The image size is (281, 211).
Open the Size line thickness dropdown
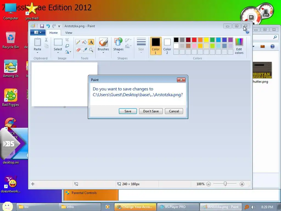pyautogui.click(x=141, y=45)
